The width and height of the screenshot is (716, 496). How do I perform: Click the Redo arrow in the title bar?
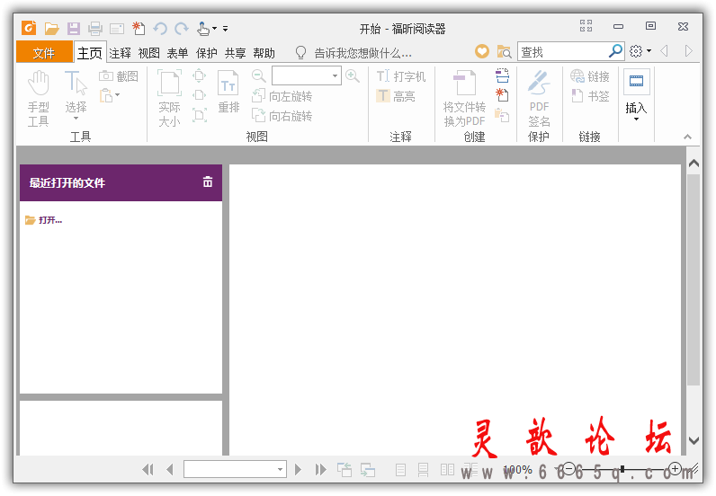[182, 29]
